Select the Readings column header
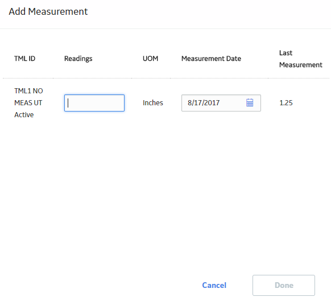This screenshot has height=301, width=331. click(78, 59)
